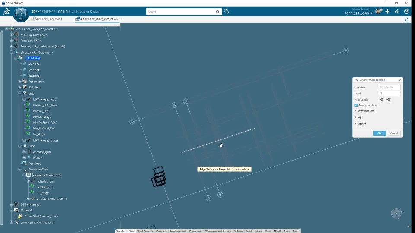Collapse Structure A (Structure.1) node
415x233 pixels.
pyautogui.click(x=11, y=52)
